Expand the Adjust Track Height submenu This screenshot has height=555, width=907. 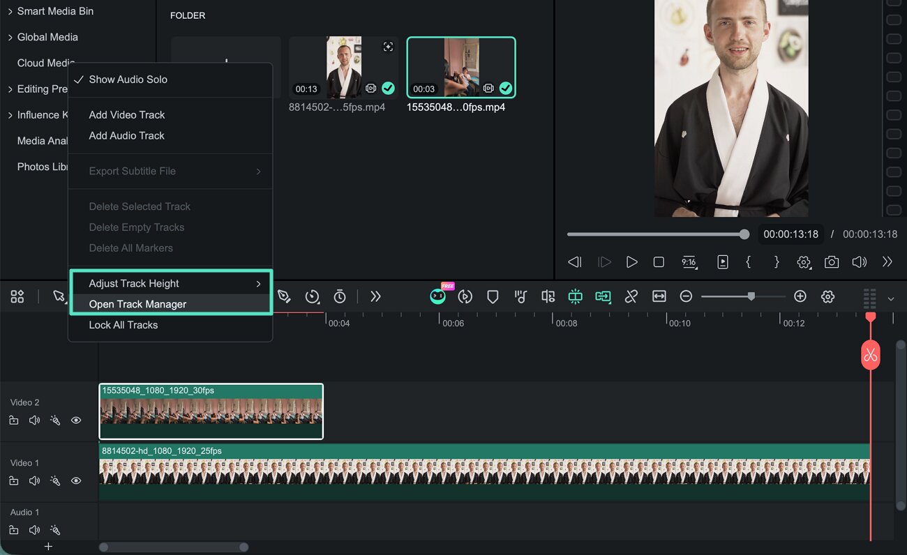coord(170,284)
